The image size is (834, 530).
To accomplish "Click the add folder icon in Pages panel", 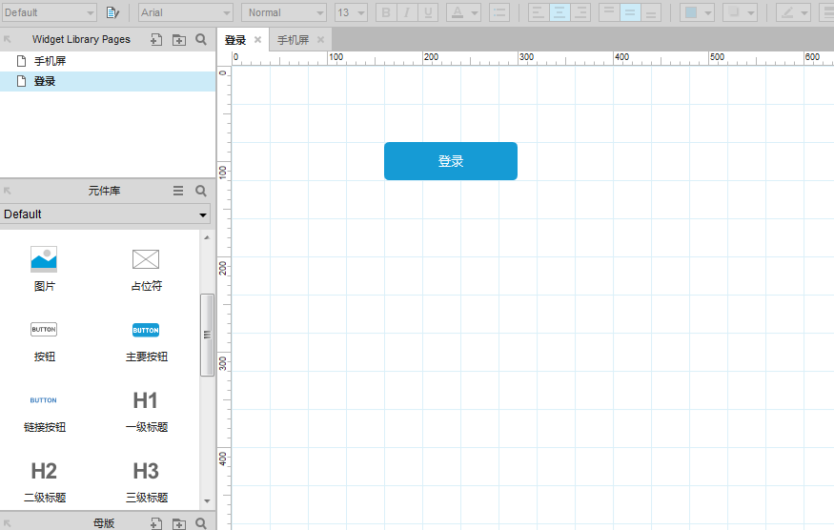I will pos(178,40).
